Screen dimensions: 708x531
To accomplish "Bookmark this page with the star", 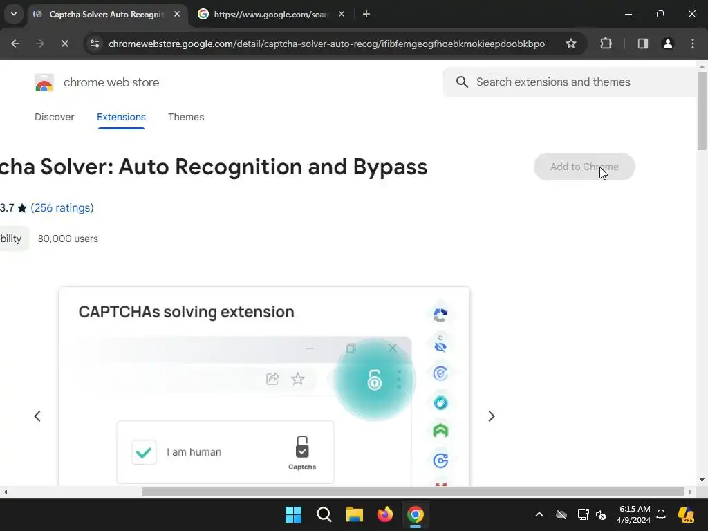I will coord(570,44).
